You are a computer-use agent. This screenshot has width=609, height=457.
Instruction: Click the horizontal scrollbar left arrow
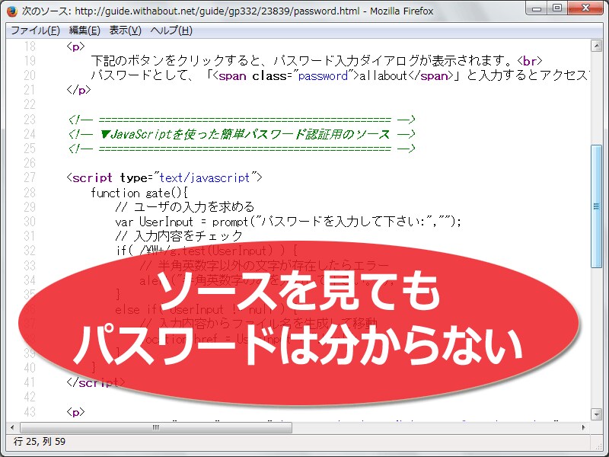point(12,427)
